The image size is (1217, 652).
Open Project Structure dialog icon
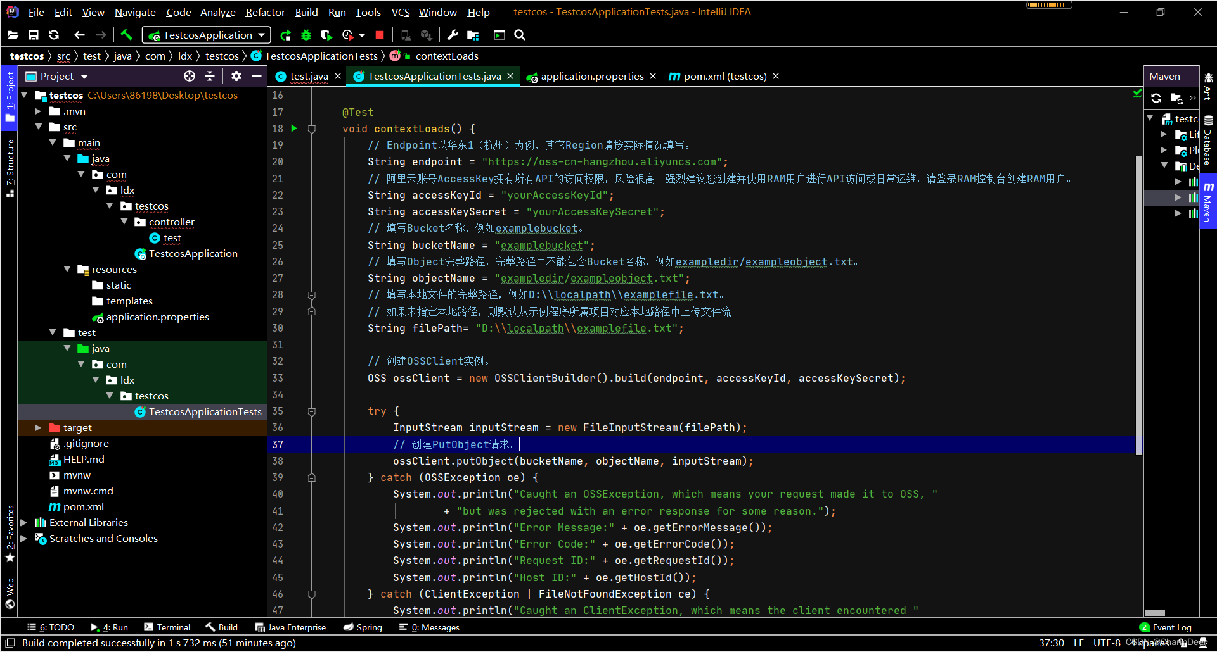[473, 35]
